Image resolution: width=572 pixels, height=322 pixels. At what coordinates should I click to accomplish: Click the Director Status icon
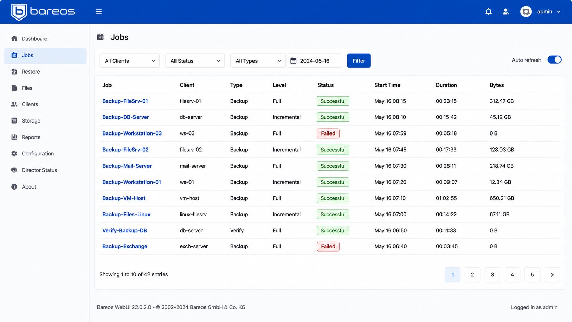click(14, 170)
